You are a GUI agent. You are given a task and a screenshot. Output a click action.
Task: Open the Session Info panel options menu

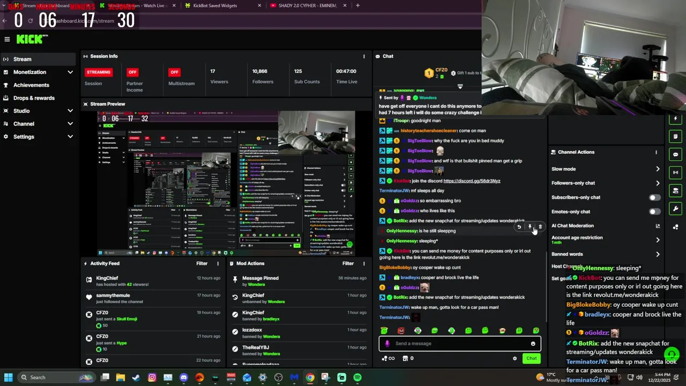coord(364,56)
